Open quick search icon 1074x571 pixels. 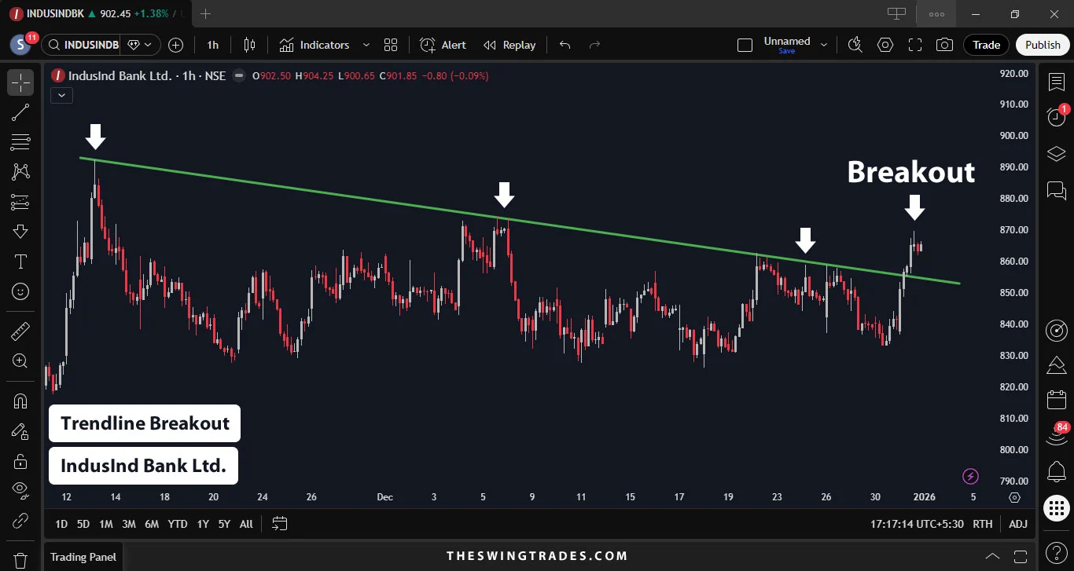point(856,45)
